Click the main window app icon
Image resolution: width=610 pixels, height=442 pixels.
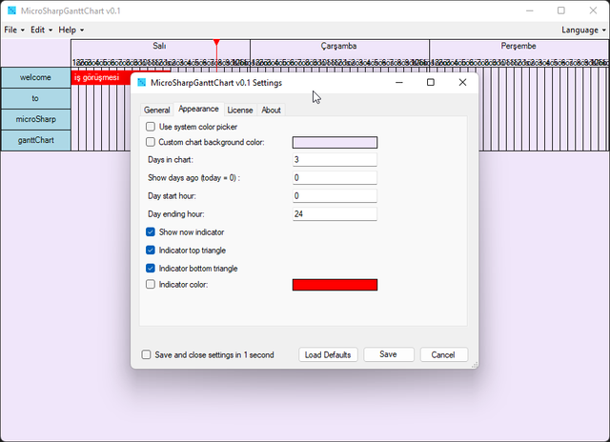coord(10,10)
